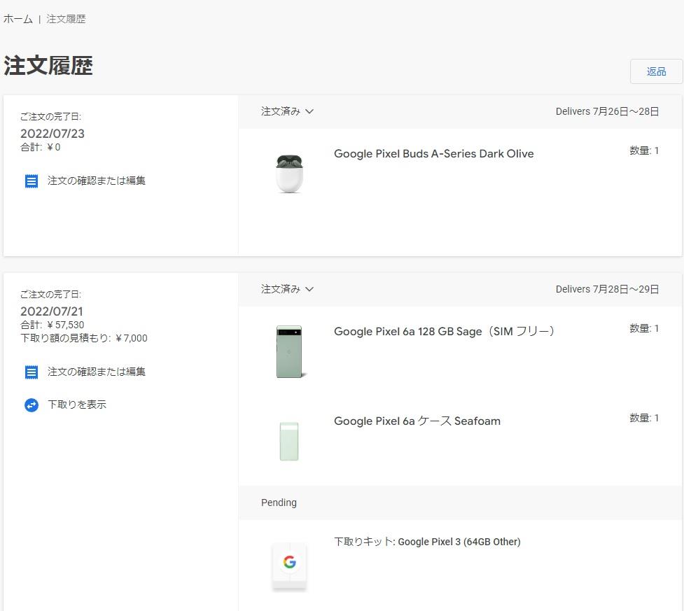This screenshot has width=684, height=611.
Task: Click the Pixel 6a Seafoam case image
Action: pyautogui.click(x=289, y=442)
